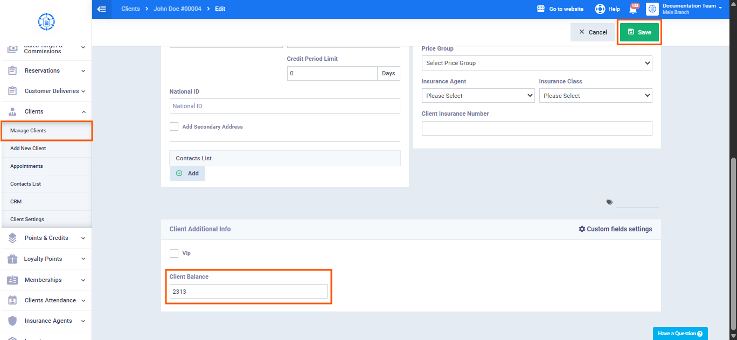Click the Have a Question button
Image resolution: width=737 pixels, height=340 pixels.
(680, 334)
